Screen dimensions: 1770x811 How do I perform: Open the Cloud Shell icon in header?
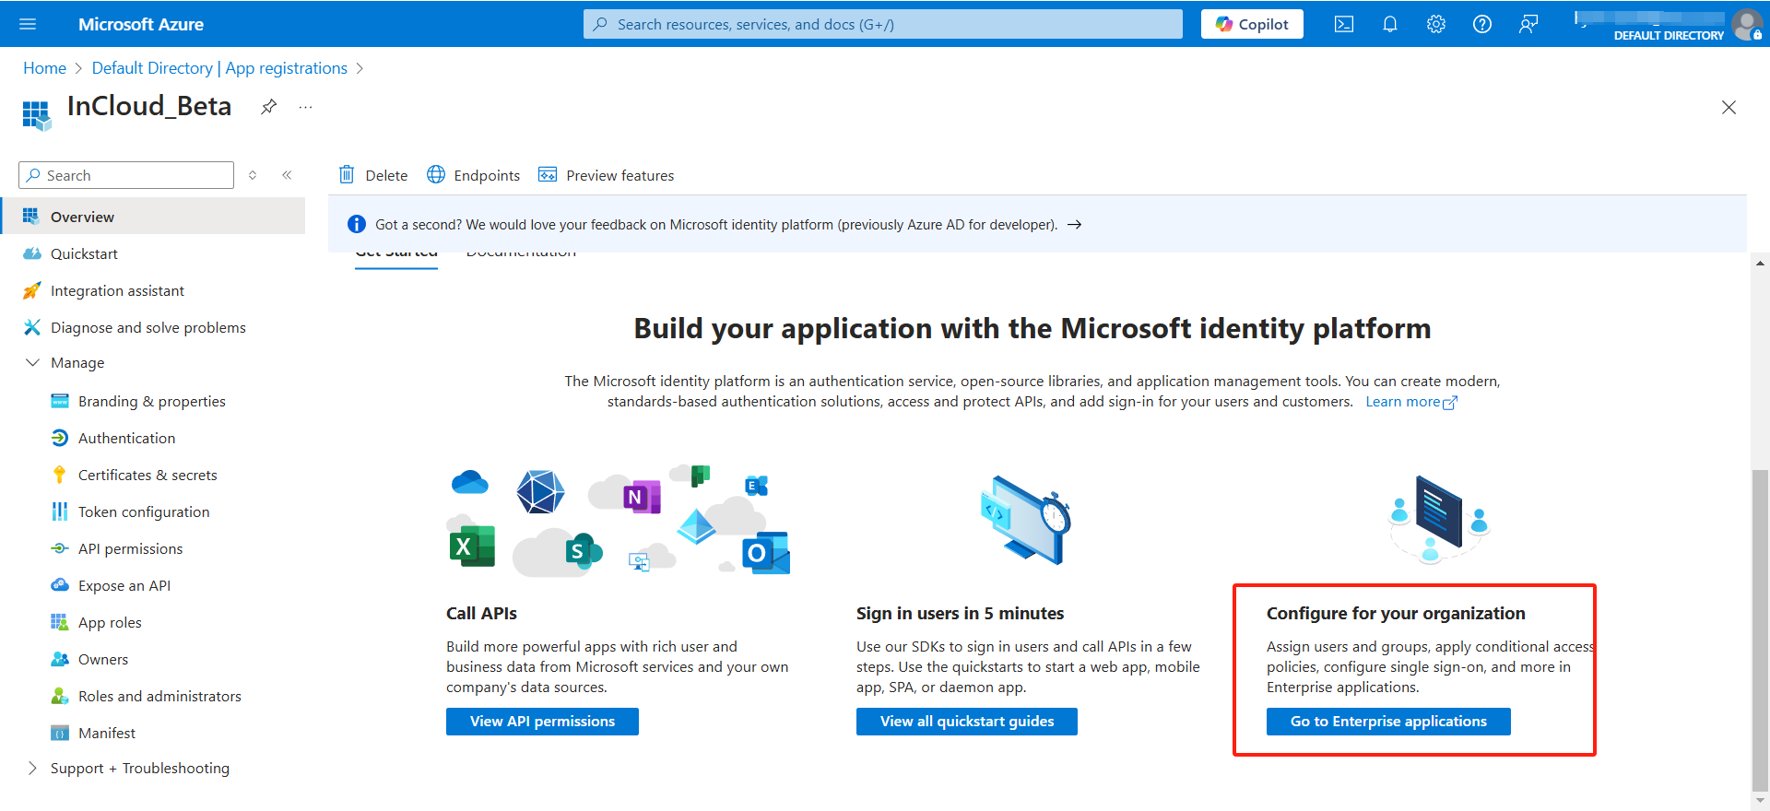pyautogui.click(x=1344, y=25)
